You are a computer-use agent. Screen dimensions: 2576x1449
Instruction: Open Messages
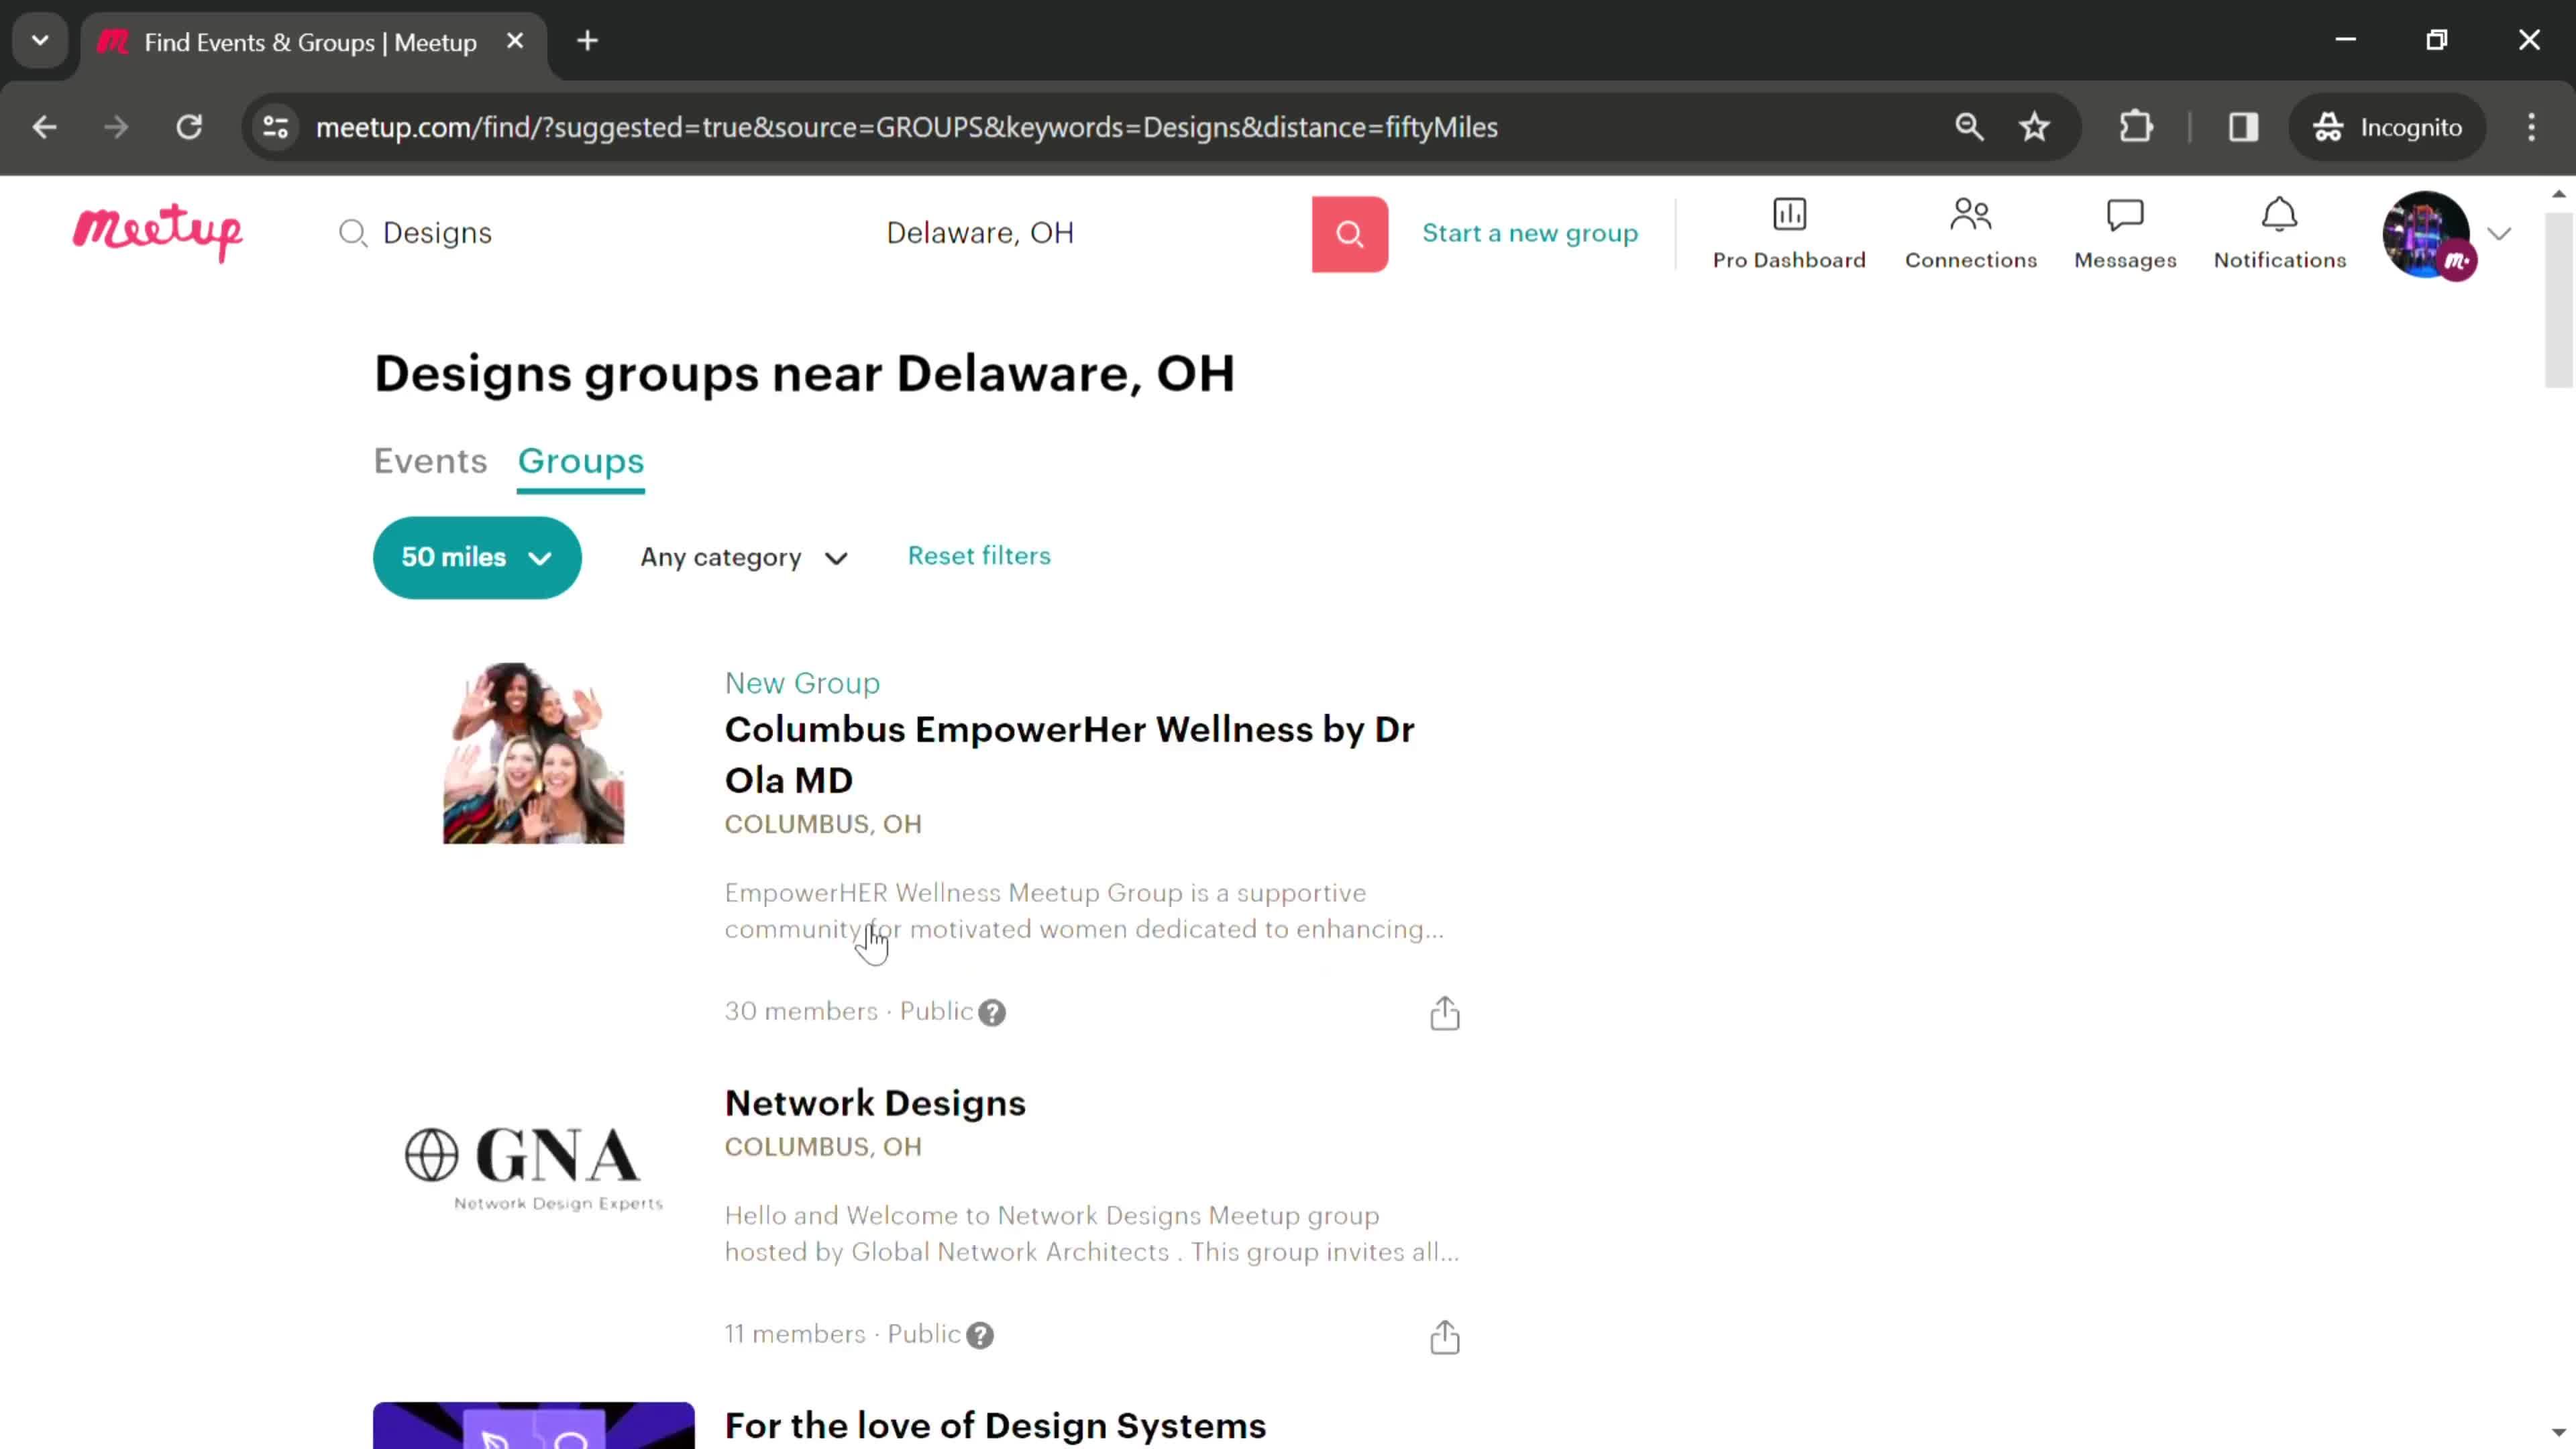tap(2125, 234)
